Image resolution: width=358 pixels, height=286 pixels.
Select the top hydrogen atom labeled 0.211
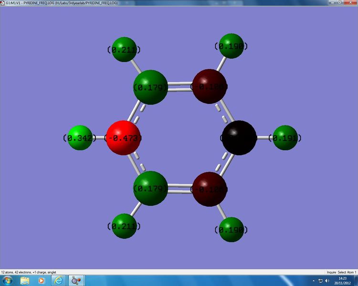124,50
